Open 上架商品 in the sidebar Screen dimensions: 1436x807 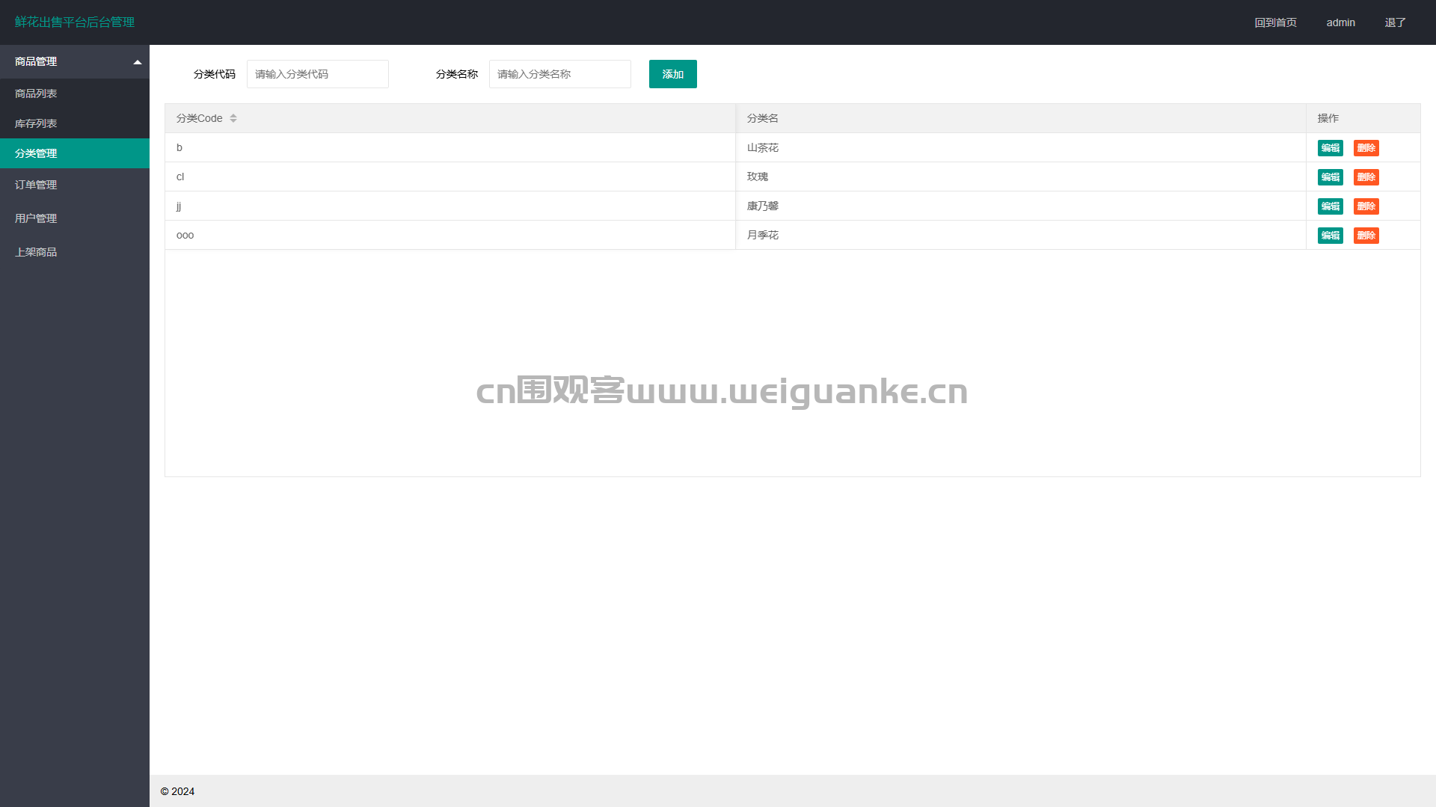[75, 252]
